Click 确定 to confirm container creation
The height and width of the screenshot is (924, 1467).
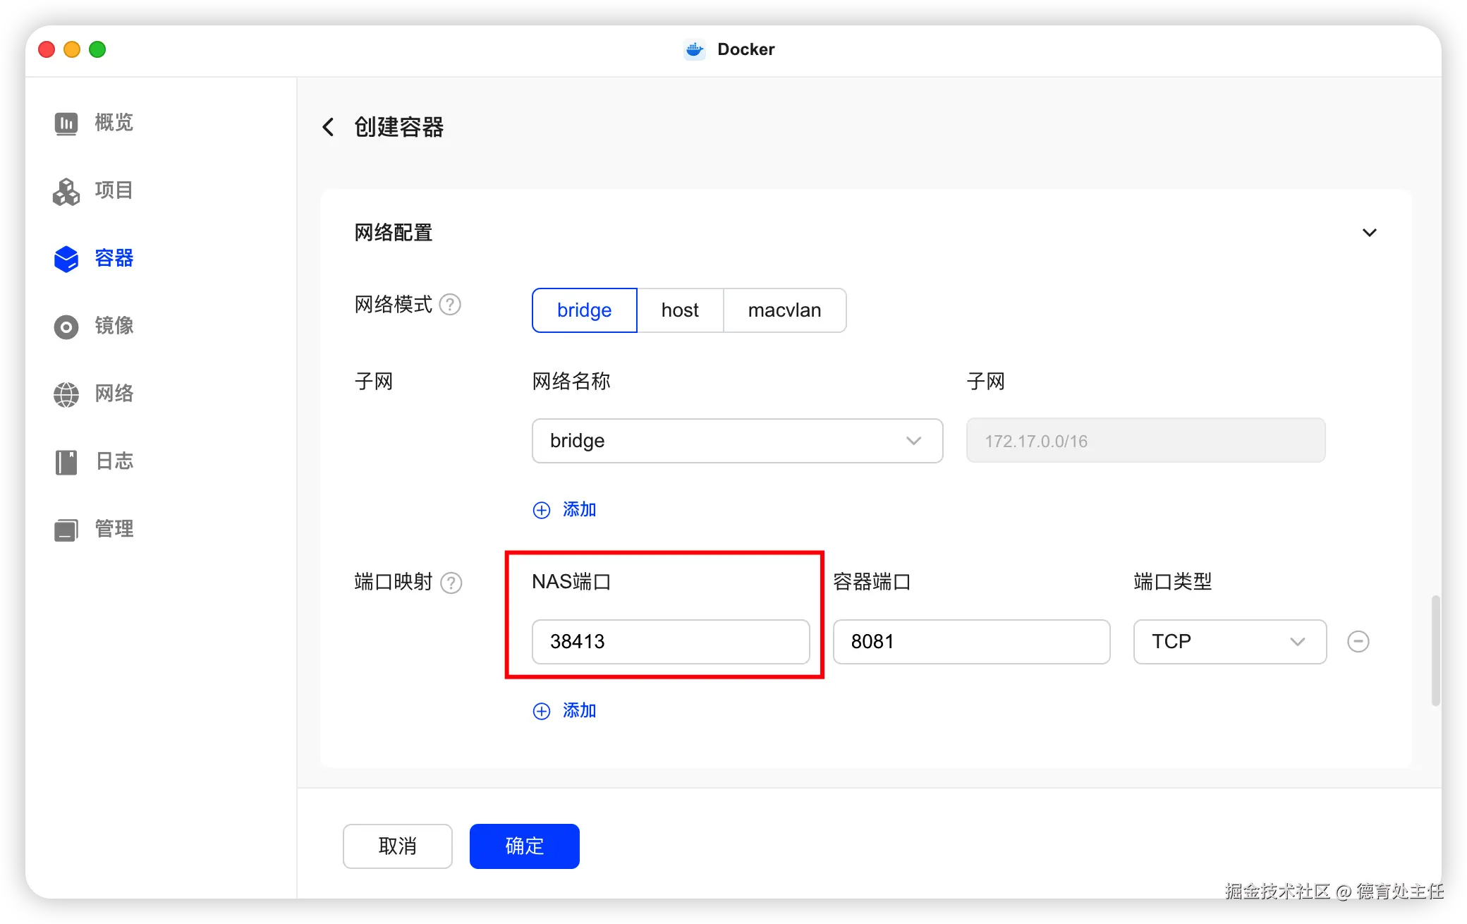tap(524, 846)
